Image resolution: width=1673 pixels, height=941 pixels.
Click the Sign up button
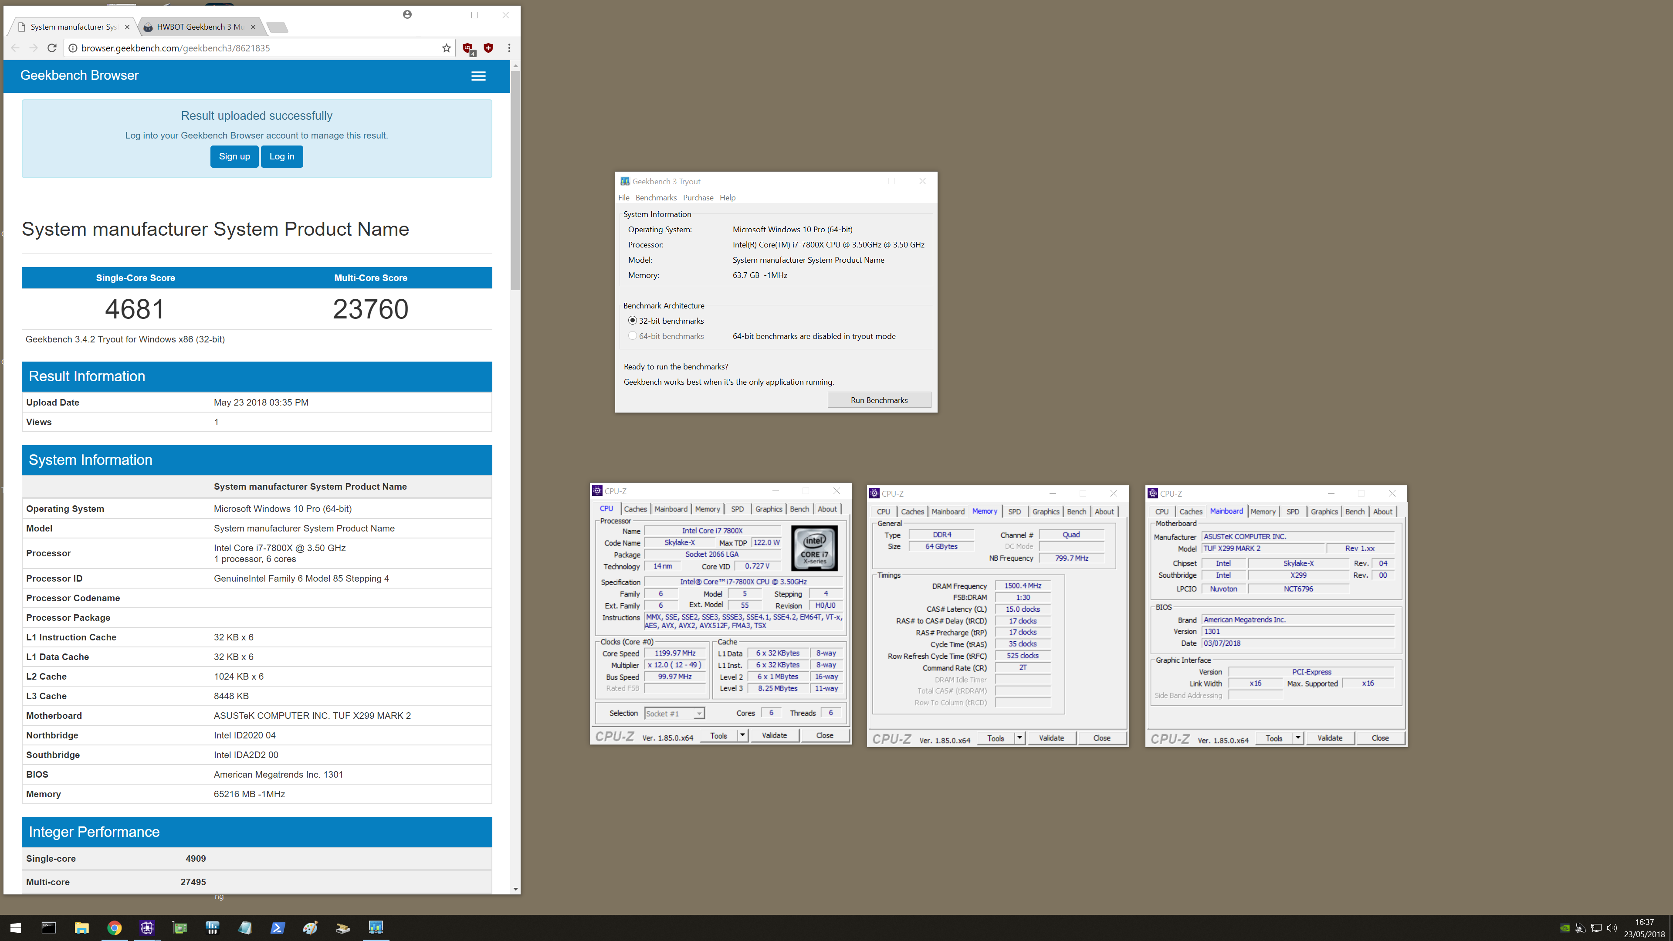click(x=234, y=156)
